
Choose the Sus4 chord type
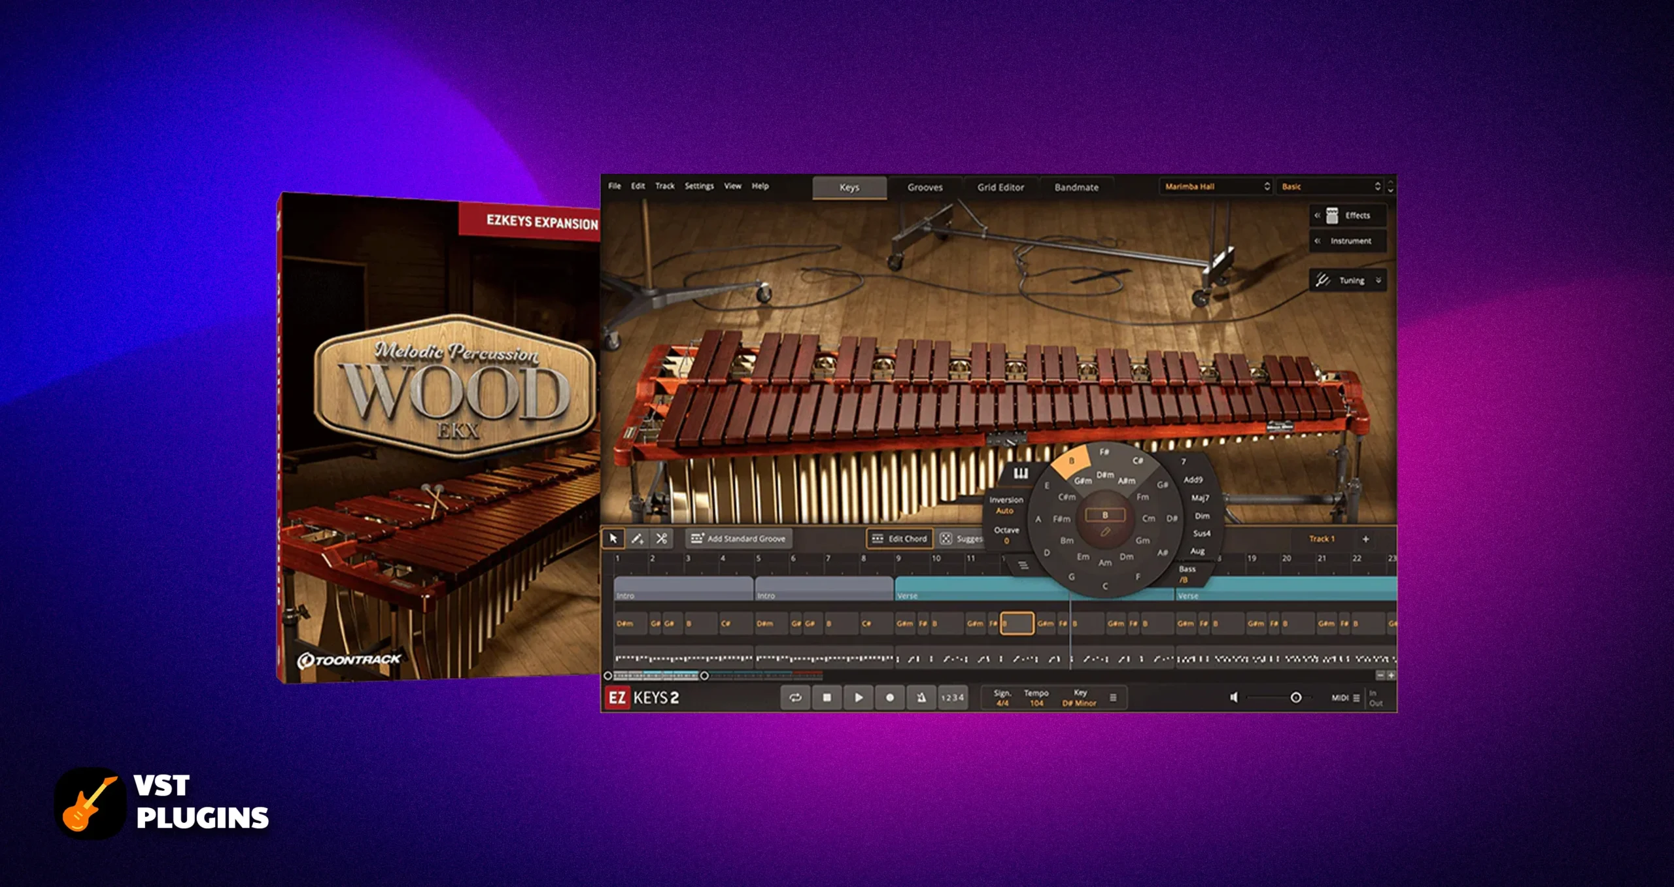coord(1201,533)
